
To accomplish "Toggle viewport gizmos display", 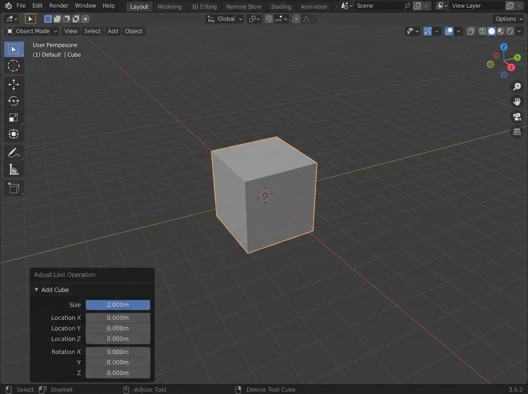I will (427, 31).
